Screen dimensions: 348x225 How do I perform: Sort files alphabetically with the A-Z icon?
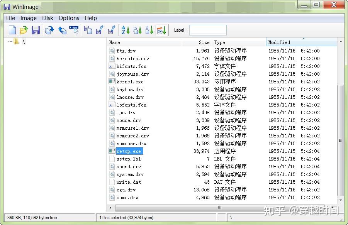125,30
